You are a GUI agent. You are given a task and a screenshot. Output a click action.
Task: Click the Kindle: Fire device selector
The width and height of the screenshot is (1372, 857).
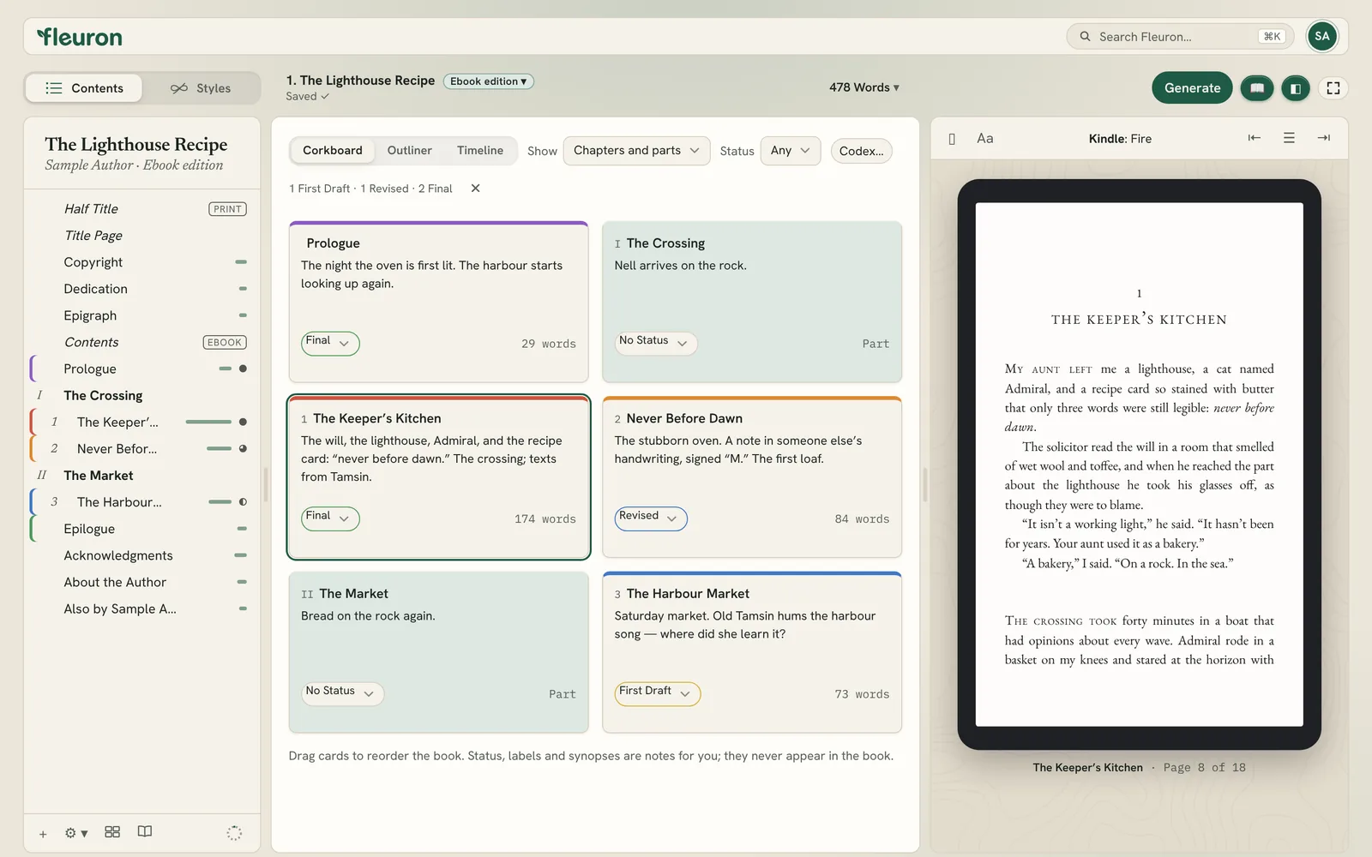click(1120, 139)
